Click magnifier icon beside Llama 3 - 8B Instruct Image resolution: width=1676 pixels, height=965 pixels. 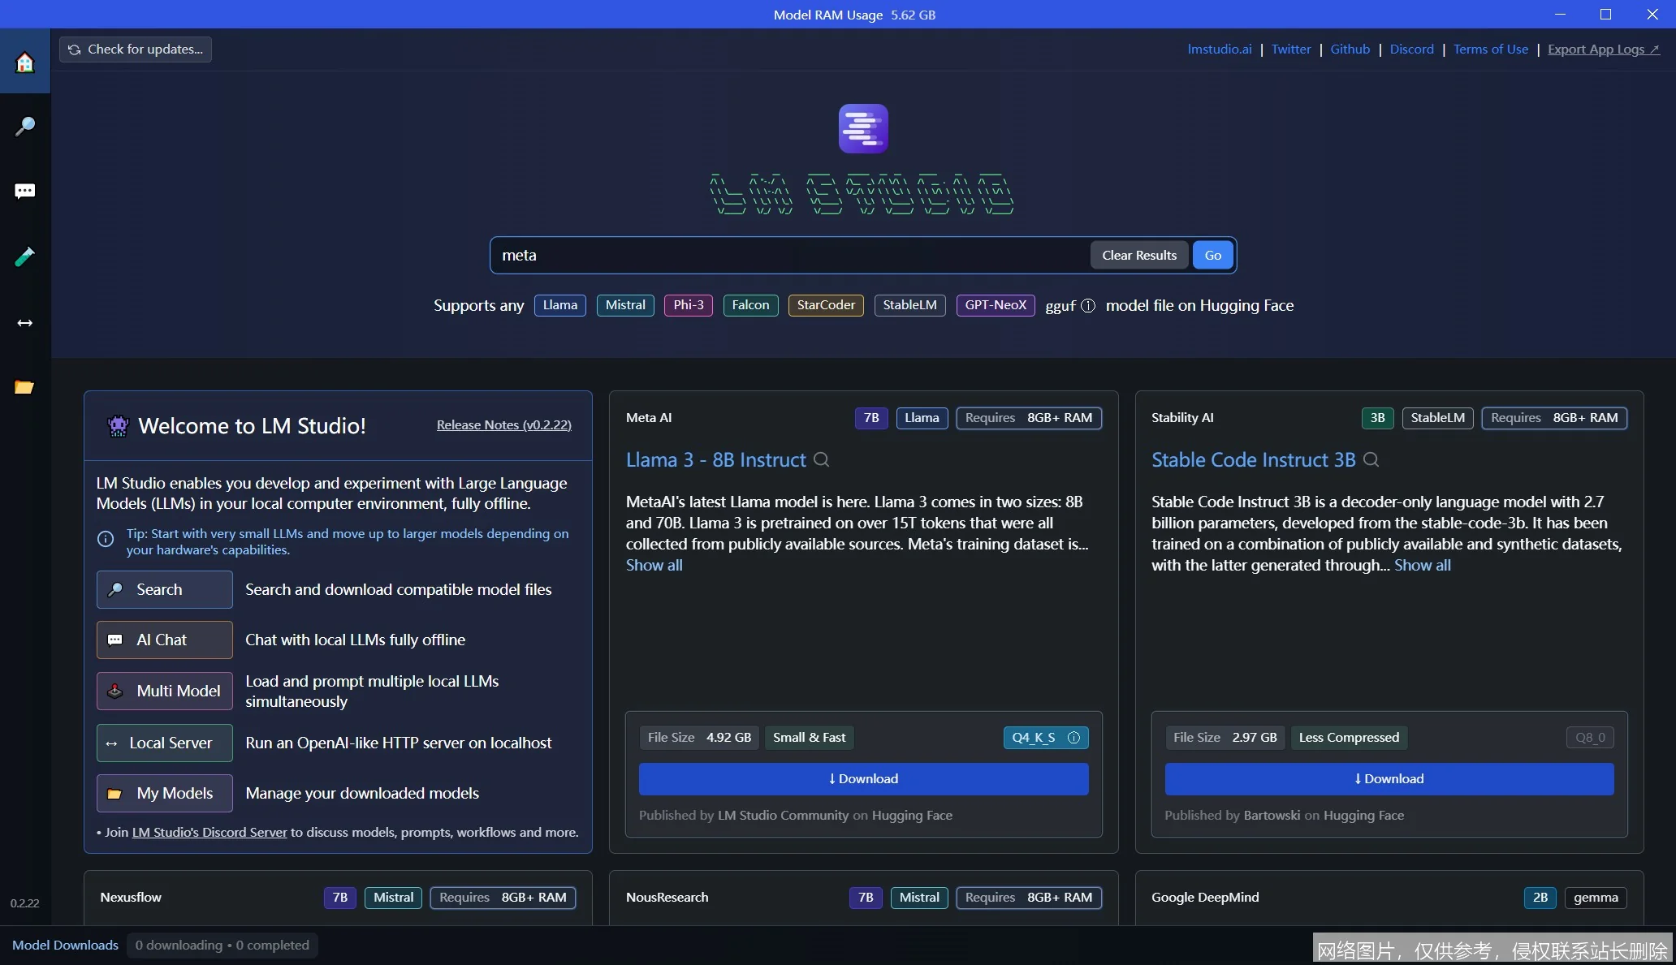822,459
